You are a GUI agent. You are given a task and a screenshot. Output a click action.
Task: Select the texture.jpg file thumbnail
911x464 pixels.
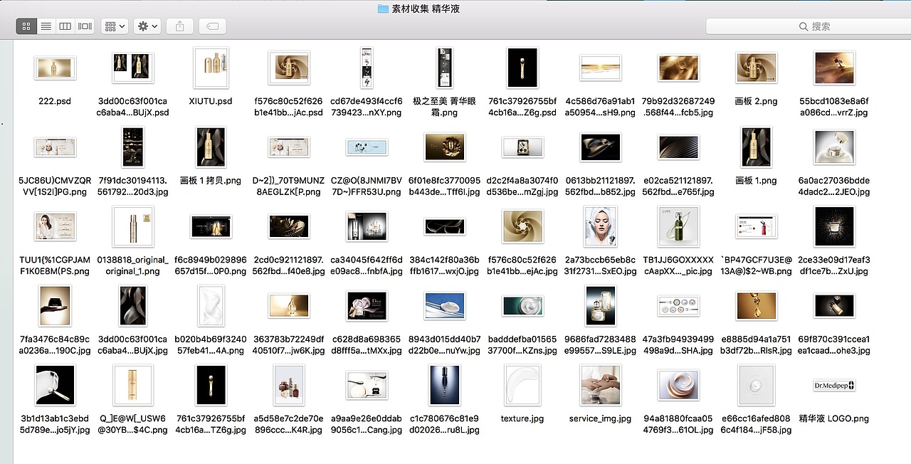(522, 385)
